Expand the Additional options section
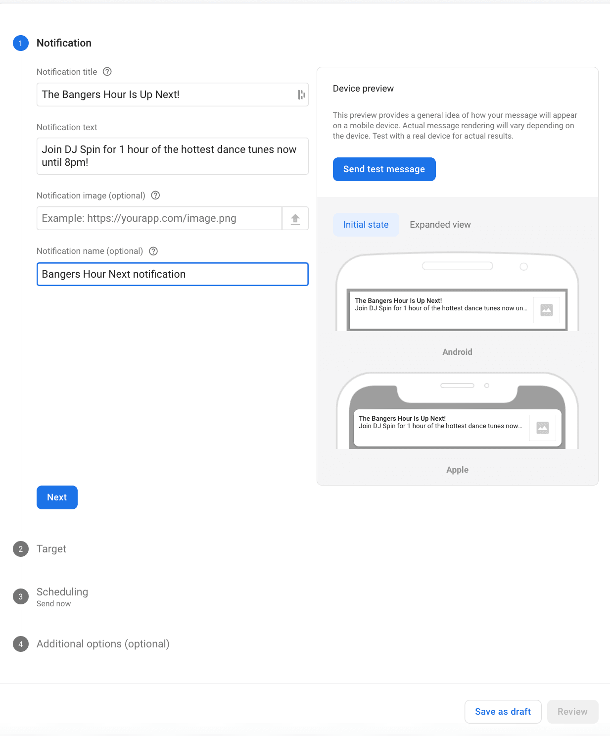 [x=103, y=644]
